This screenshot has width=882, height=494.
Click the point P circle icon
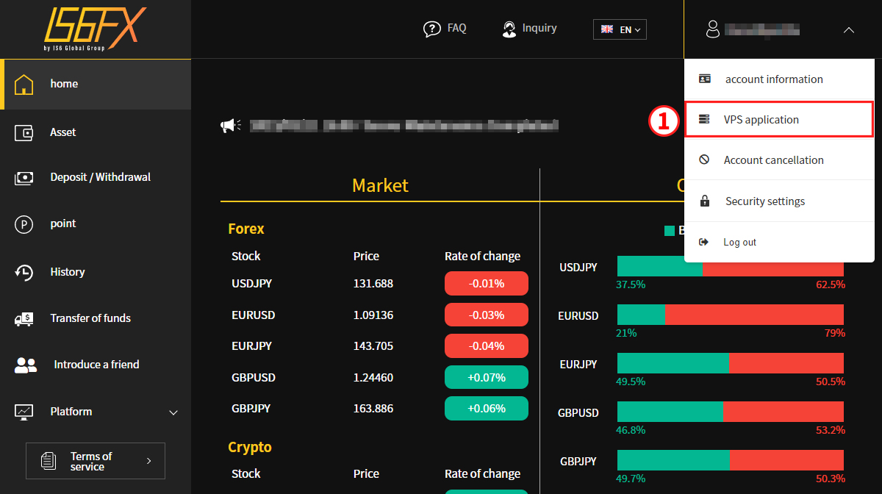point(24,224)
